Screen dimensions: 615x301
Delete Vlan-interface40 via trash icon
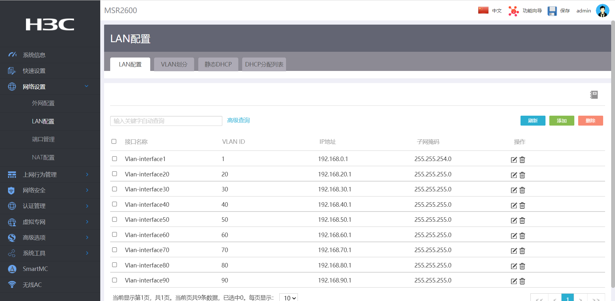pyautogui.click(x=522, y=205)
